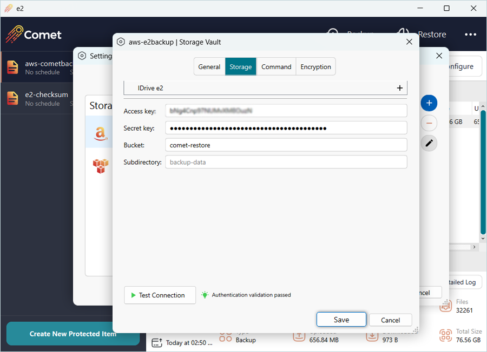Close the aws-e2backup Storage Vault dialog

point(410,42)
